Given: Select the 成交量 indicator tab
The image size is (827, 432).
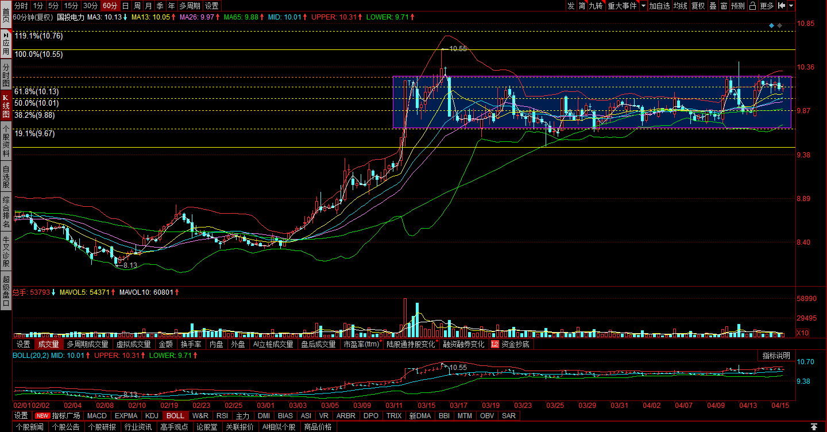Looking at the screenshot, I should [48, 344].
